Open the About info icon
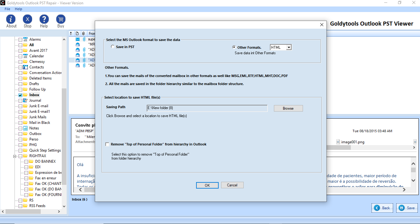The image size is (420, 224). [11, 19]
